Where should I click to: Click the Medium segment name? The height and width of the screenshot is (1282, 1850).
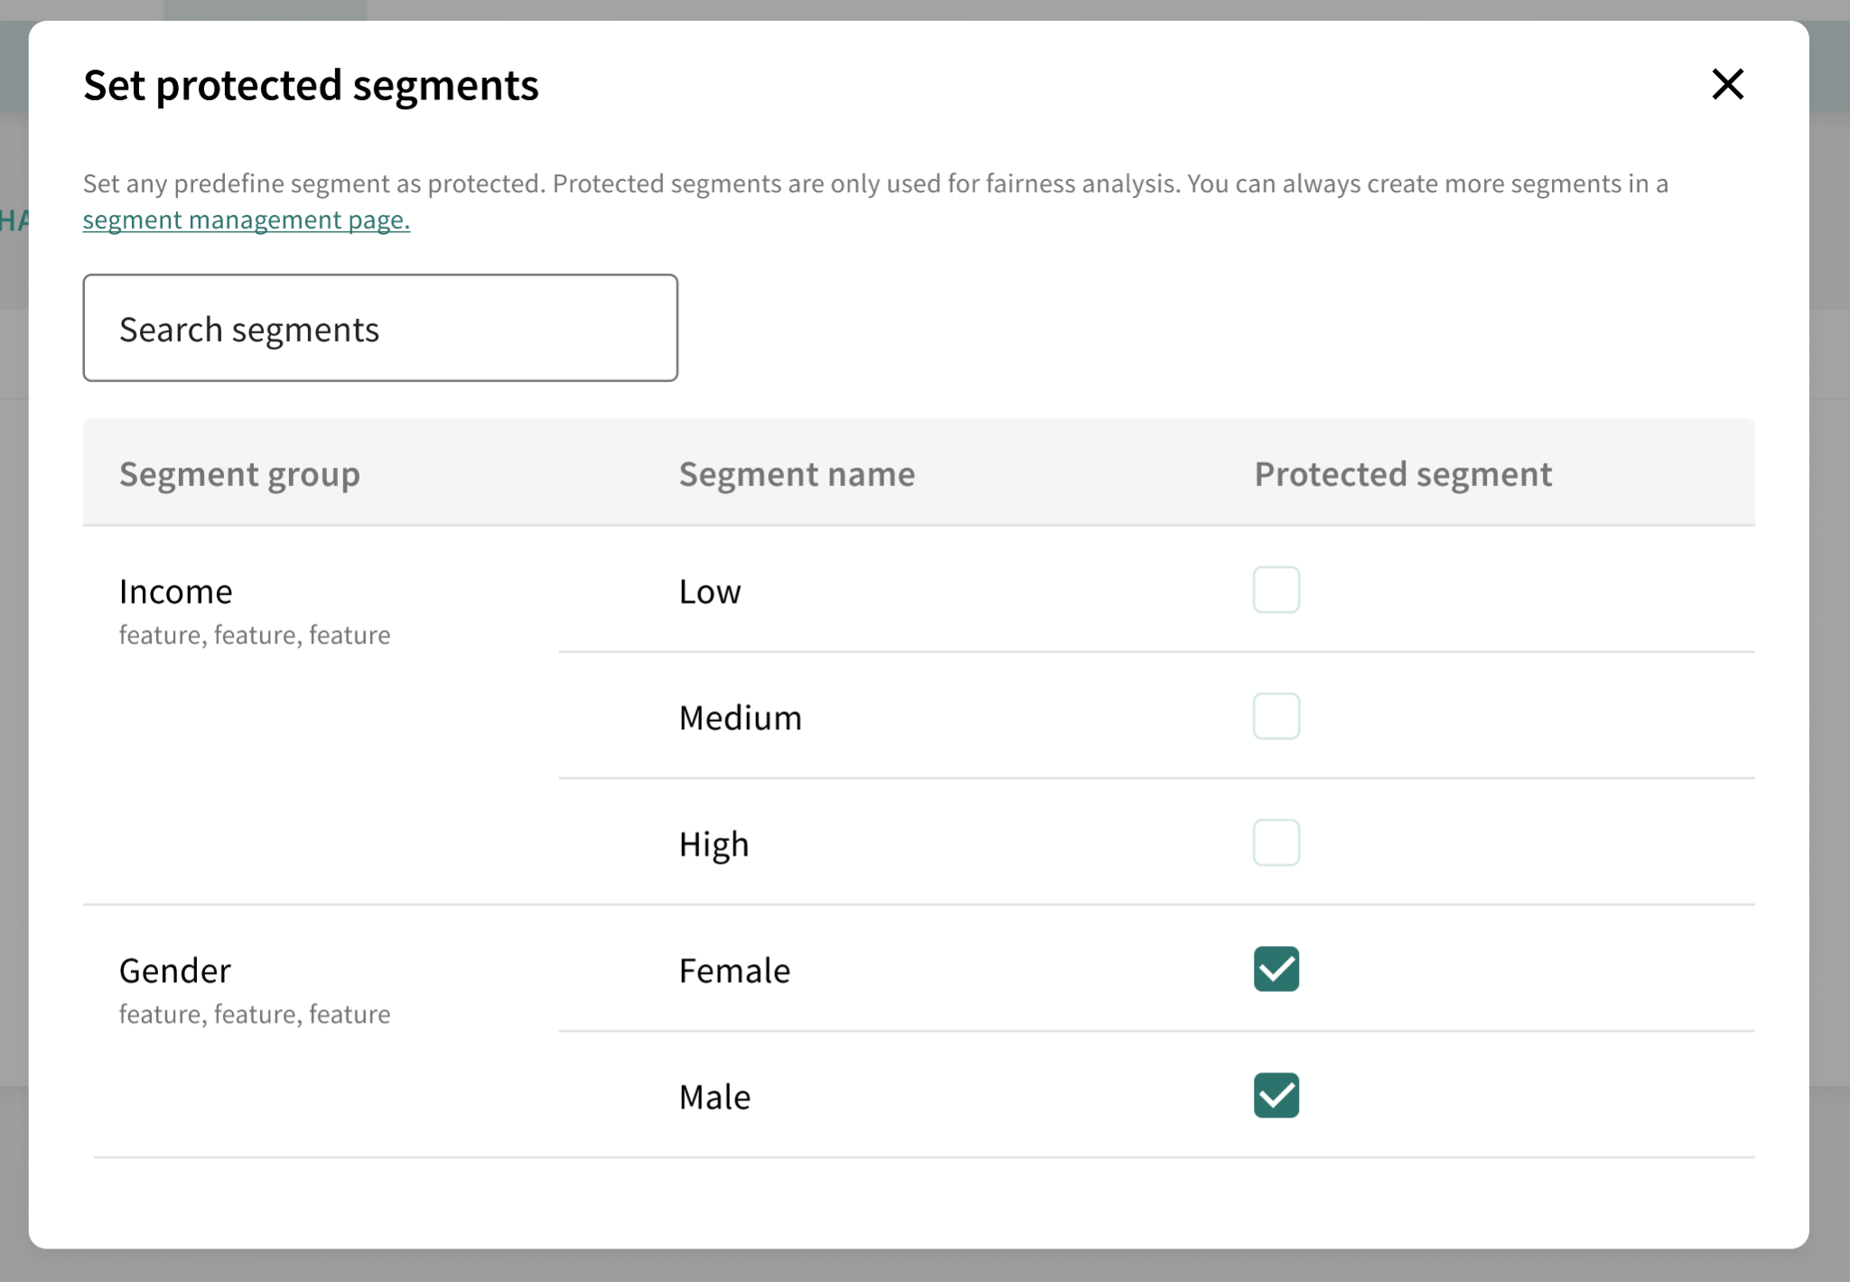pos(740,718)
